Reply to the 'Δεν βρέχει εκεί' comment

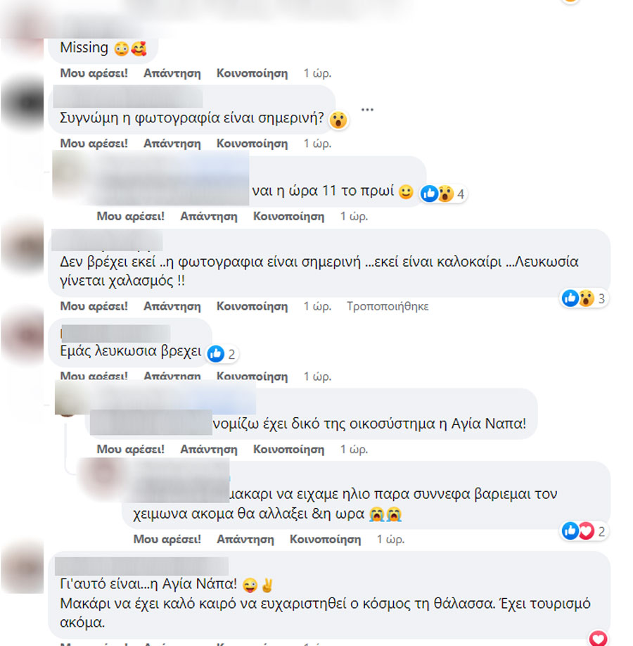(172, 307)
